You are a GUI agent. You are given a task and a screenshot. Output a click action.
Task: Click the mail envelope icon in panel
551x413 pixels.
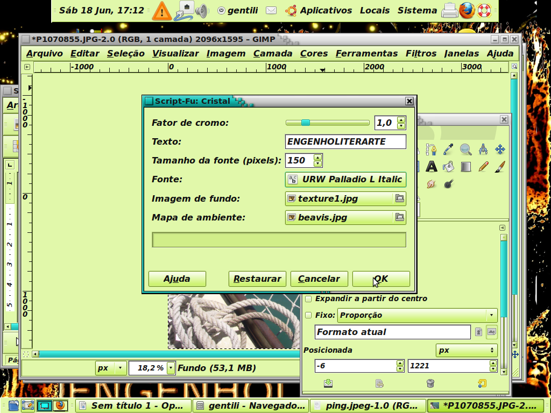(271, 11)
